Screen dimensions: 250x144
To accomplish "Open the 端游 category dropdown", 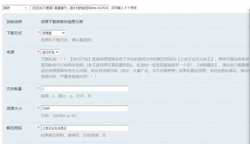I will pos(15,8).
